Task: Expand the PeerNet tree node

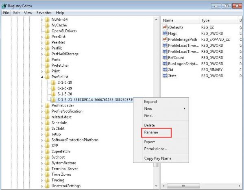Action: pyautogui.click(x=42, y=43)
